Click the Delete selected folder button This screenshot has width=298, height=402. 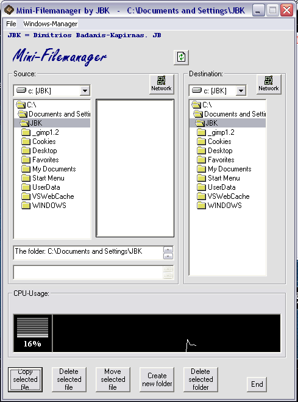[200, 379]
